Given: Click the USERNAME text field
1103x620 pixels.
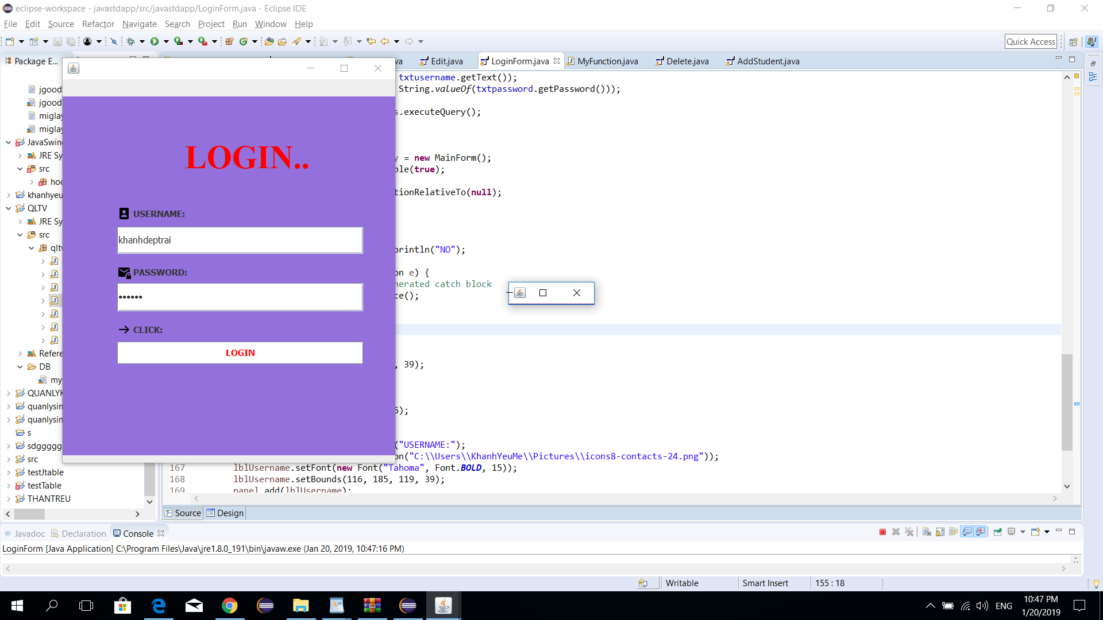Looking at the screenshot, I should pos(240,240).
